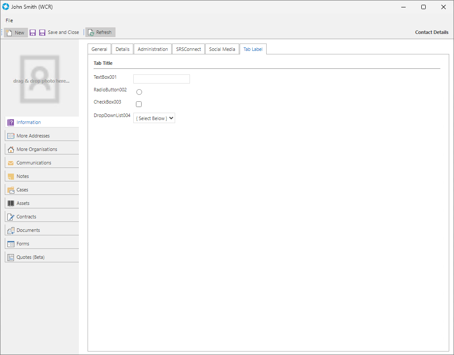Click the New document toolbar icon
454x355 pixels.
click(x=9, y=33)
